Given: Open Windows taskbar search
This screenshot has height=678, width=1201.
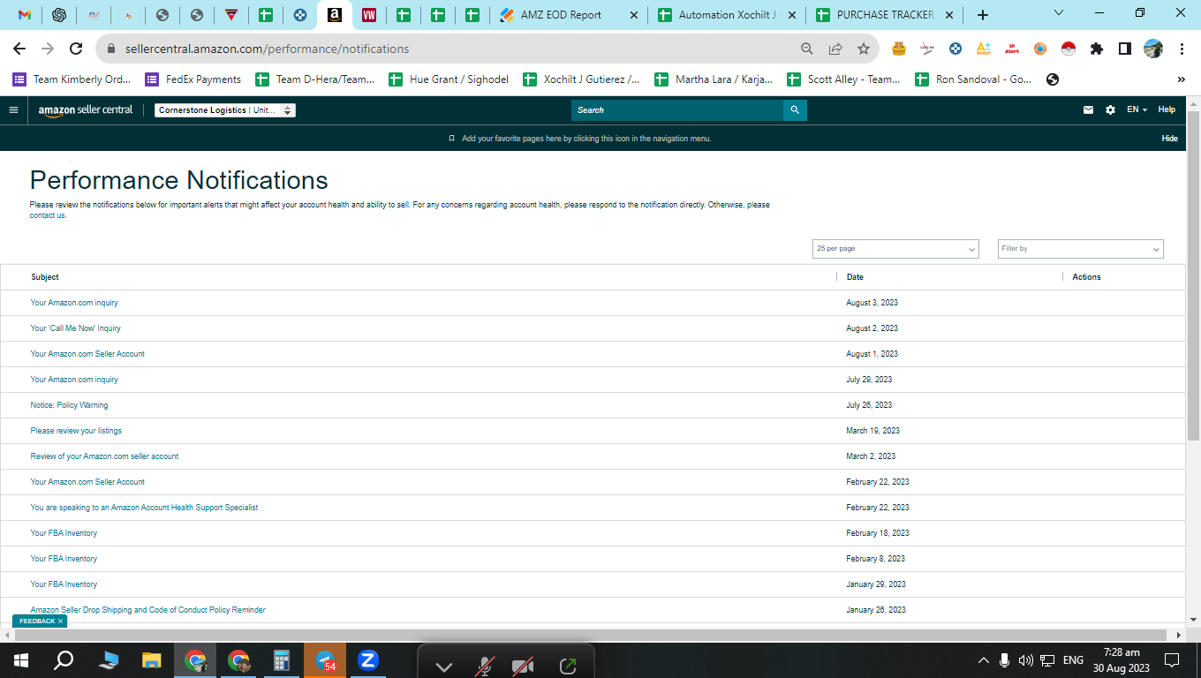Looking at the screenshot, I should pos(64,660).
